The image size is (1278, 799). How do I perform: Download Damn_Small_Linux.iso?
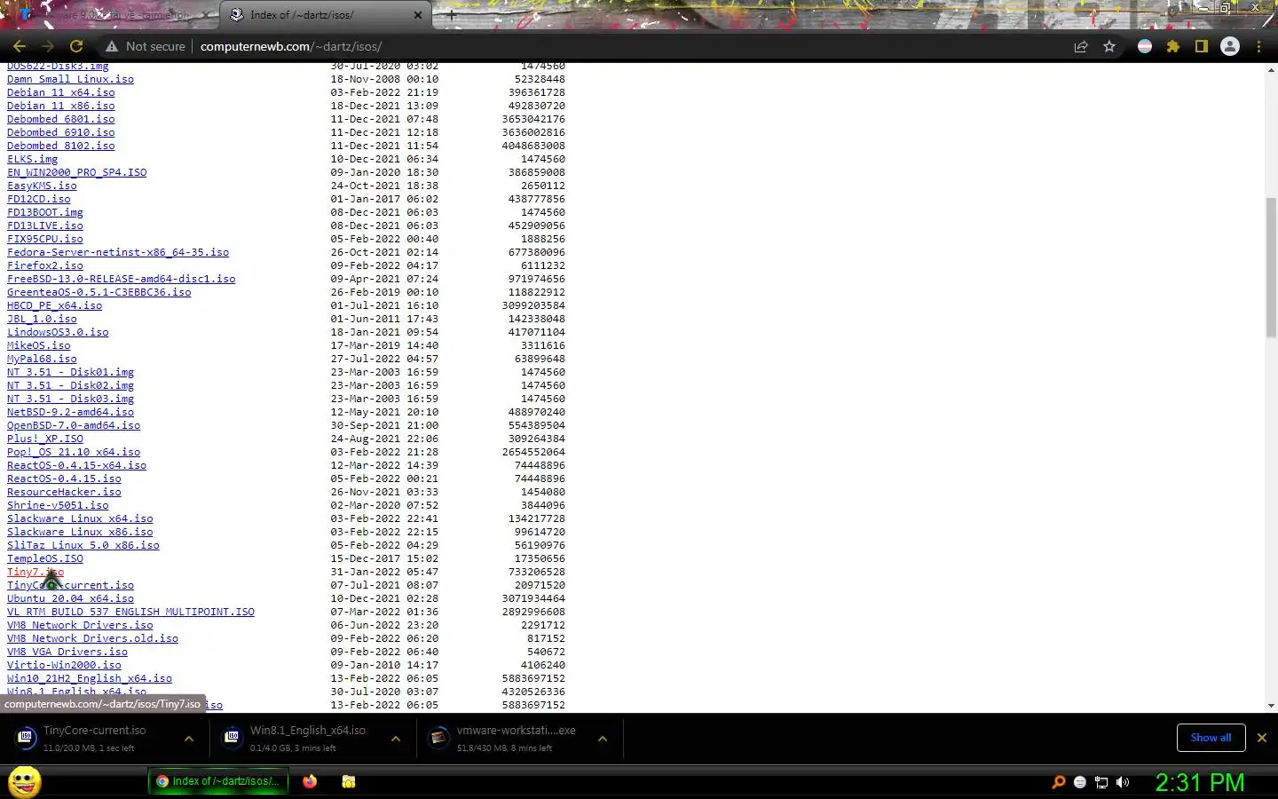tap(70, 79)
